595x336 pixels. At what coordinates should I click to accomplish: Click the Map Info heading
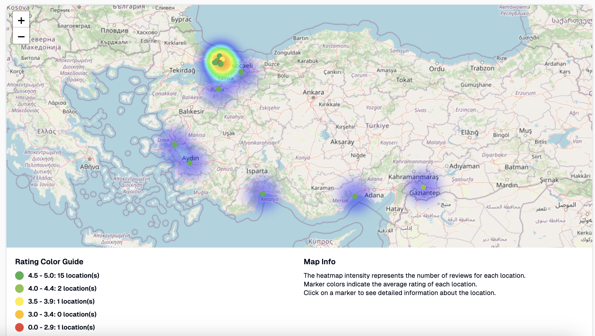click(319, 262)
